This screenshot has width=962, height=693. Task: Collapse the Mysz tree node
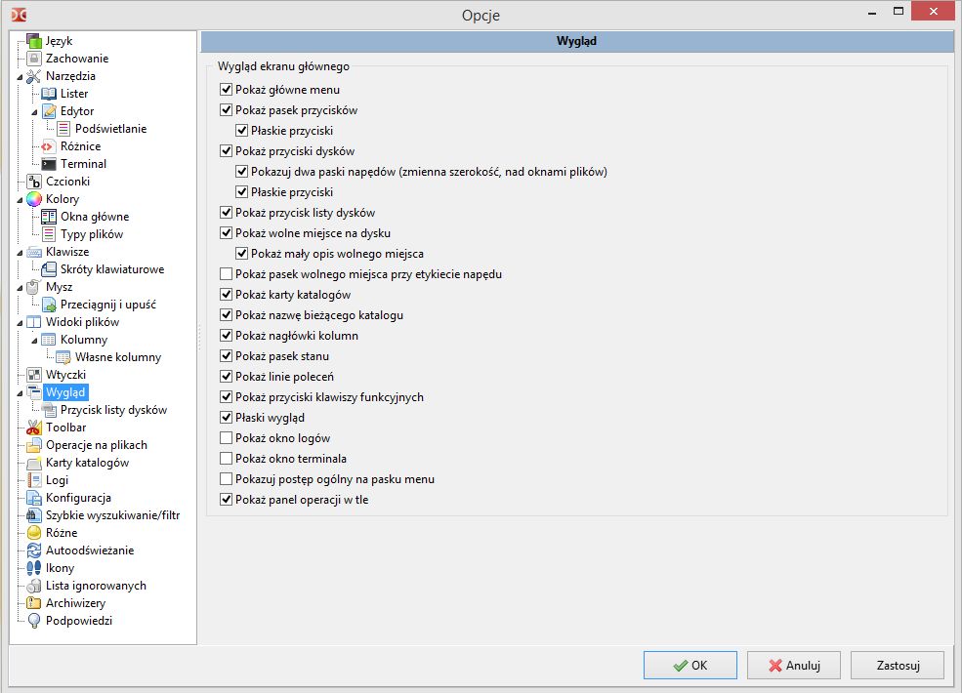(20, 288)
